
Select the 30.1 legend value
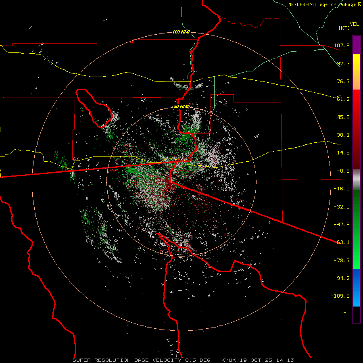tap(343, 135)
